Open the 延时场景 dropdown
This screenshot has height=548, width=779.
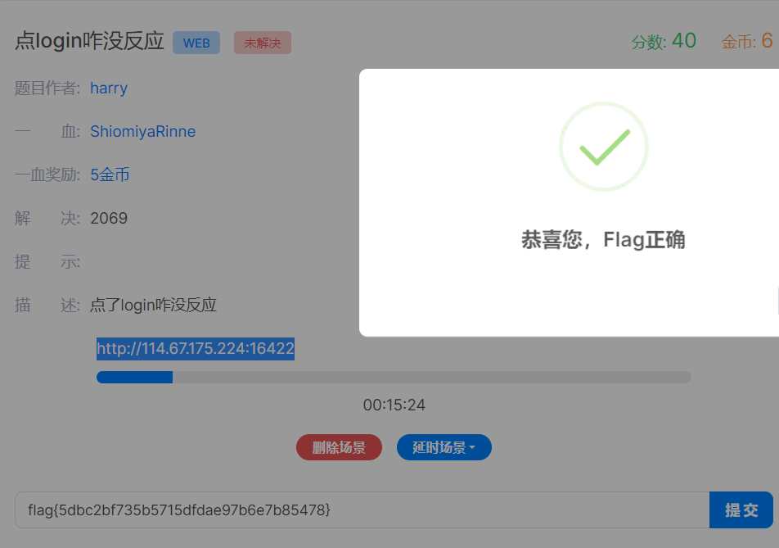[444, 447]
